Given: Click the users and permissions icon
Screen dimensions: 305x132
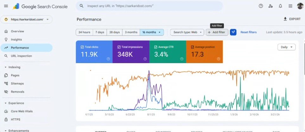Looking at the screenshot, I should (270, 6).
